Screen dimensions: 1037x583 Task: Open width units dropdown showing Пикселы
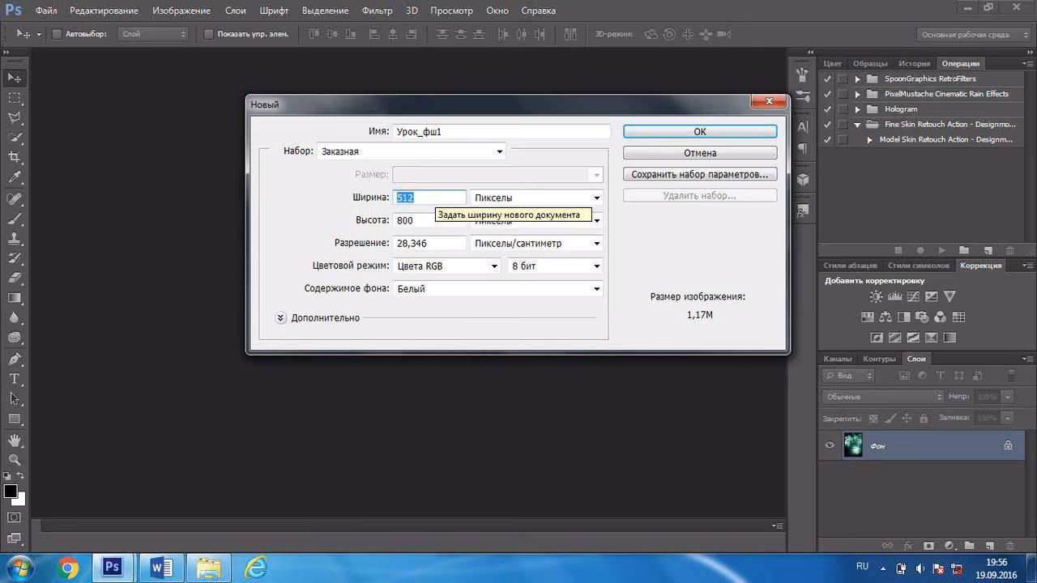tap(537, 198)
